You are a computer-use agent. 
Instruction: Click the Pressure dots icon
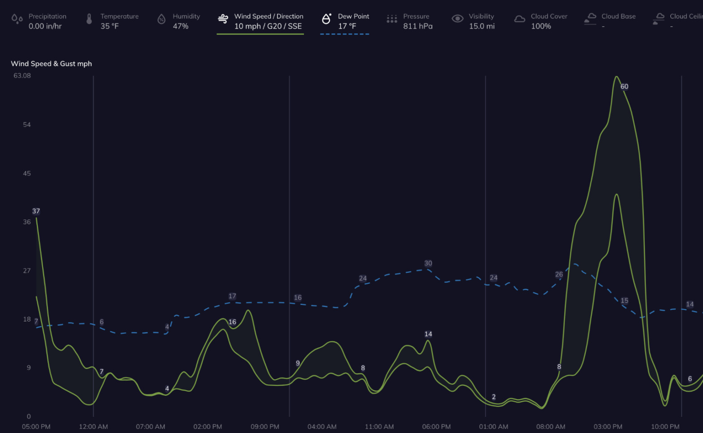pyautogui.click(x=392, y=19)
